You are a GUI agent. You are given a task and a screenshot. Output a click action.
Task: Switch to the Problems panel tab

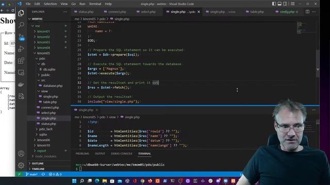click(x=82, y=154)
